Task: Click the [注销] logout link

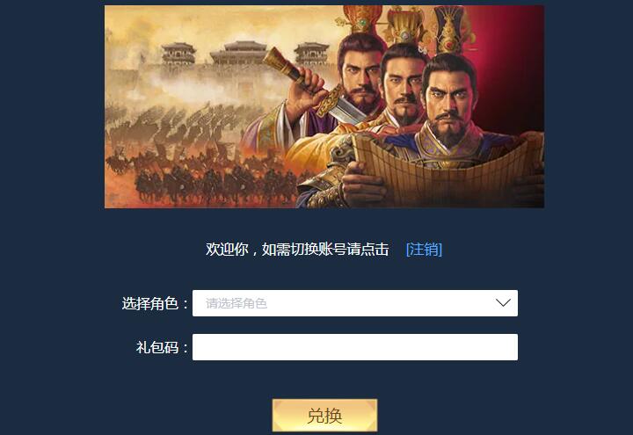Action: click(x=424, y=250)
